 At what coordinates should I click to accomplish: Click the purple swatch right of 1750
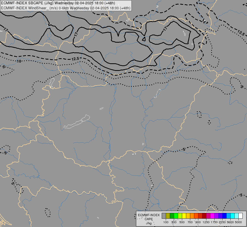pos(216,216)
